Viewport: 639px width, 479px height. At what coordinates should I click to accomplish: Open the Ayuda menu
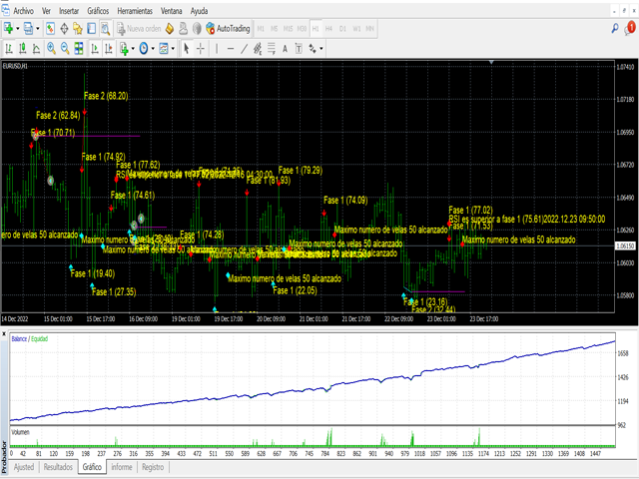coord(199,11)
